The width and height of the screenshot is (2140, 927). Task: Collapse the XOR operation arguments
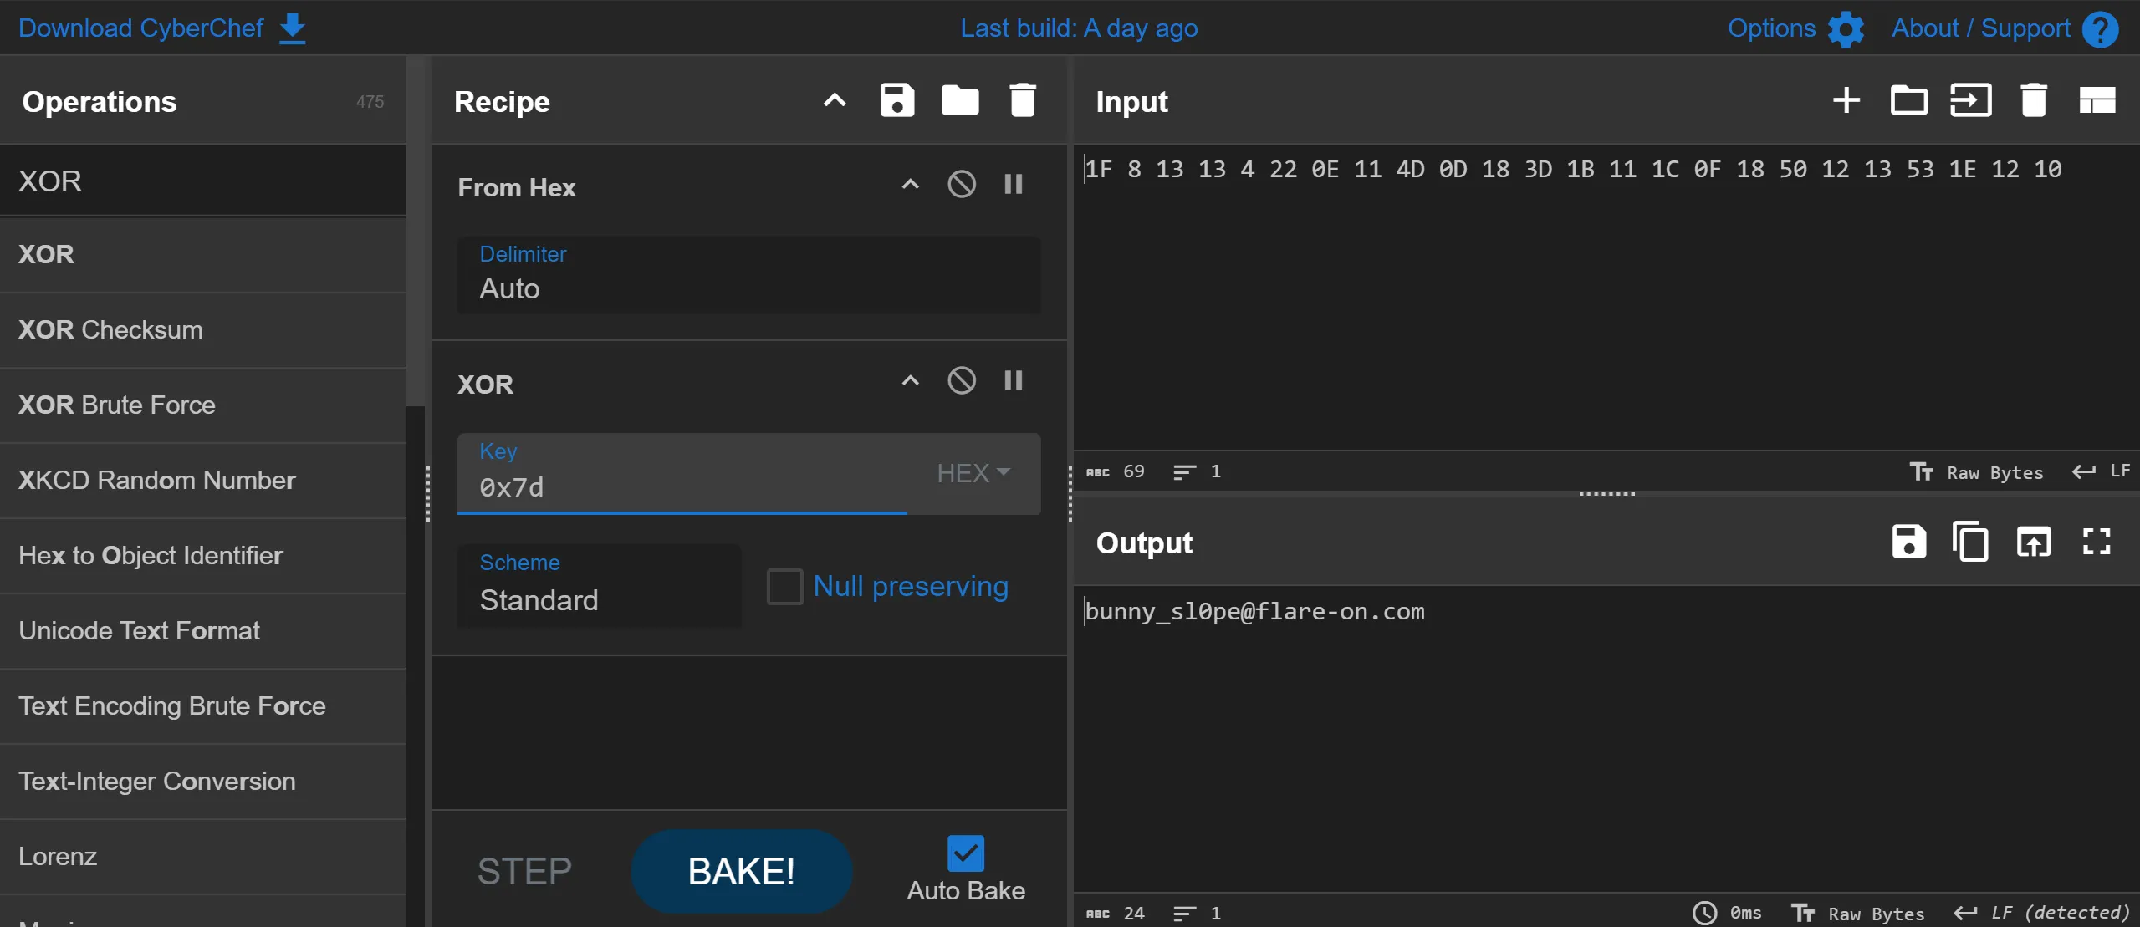[x=910, y=381]
